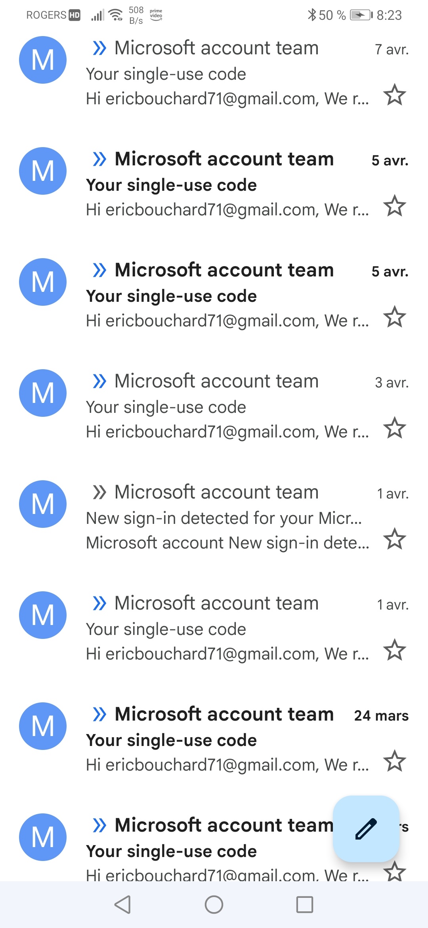428x928 pixels.
Task: Star the 24 mars Microsoft email
Action: (395, 761)
